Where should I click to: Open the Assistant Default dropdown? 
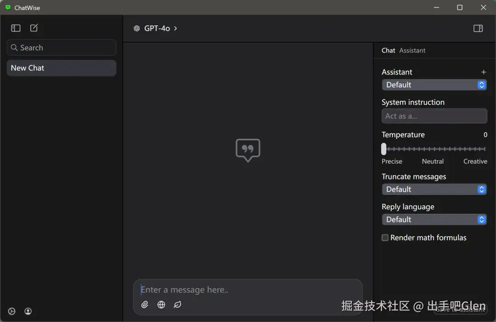coord(434,85)
